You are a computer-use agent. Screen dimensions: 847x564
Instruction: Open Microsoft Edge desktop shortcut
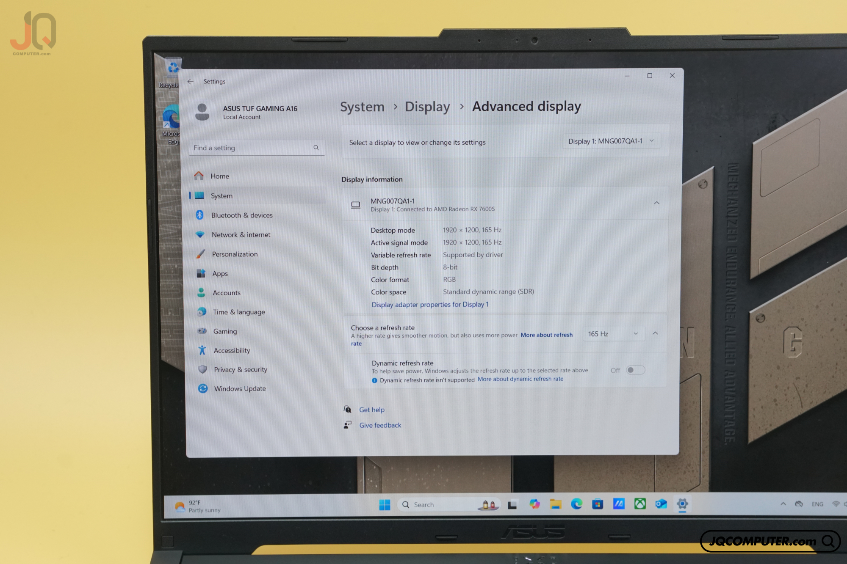pyautogui.click(x=172, y=124)
